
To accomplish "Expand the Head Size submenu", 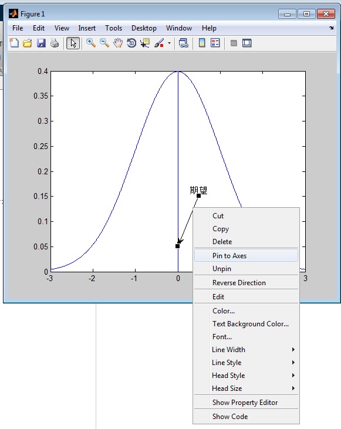I will pyautogui.click(x=246, y=389).
